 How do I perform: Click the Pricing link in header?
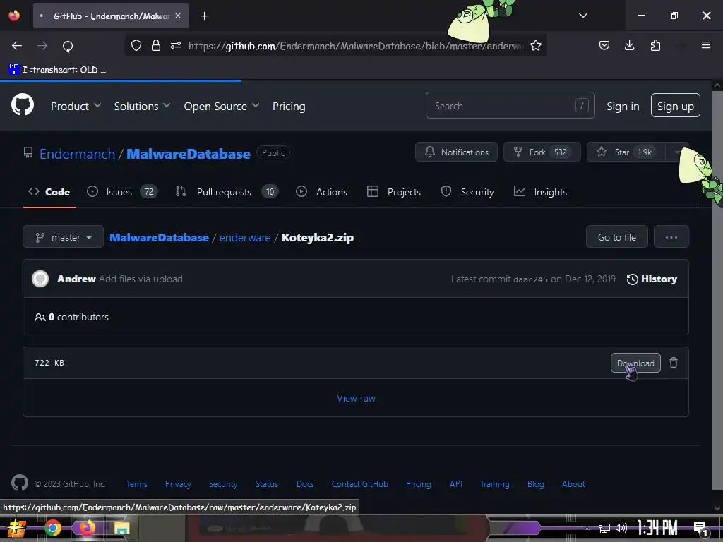[289, 106]
